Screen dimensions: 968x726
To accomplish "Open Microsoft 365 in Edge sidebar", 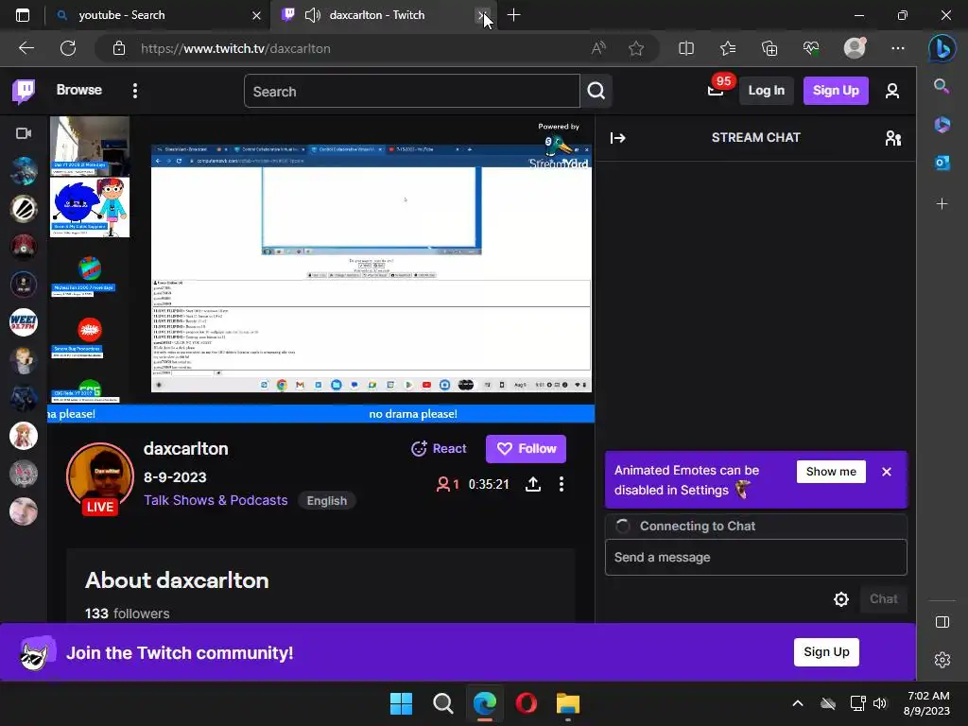I will (942, 125).
